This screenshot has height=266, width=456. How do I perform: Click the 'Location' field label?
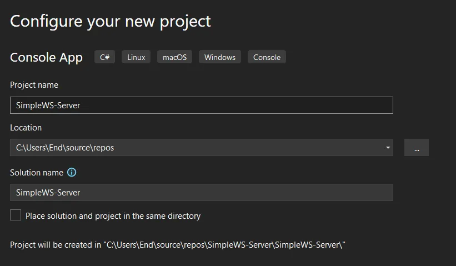pos(26,128)
